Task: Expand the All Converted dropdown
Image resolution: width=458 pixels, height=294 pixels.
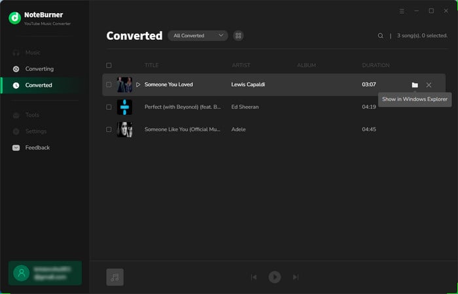Action: (x=198, y=36)
